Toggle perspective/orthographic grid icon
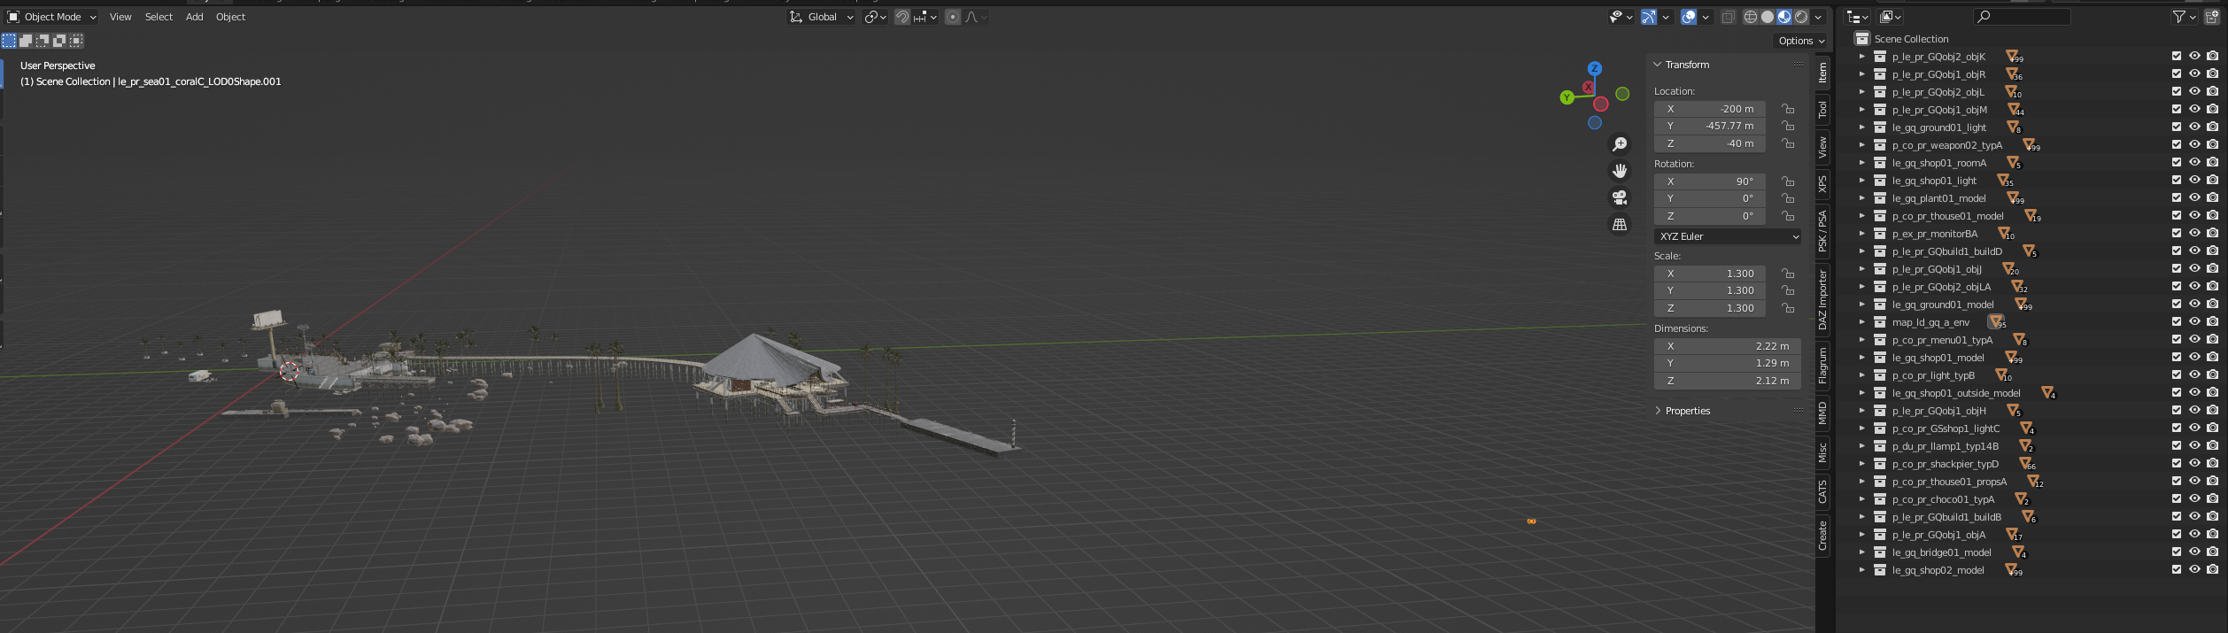The width and height of the screenshot is (2228, 633). pos(1620,225)
